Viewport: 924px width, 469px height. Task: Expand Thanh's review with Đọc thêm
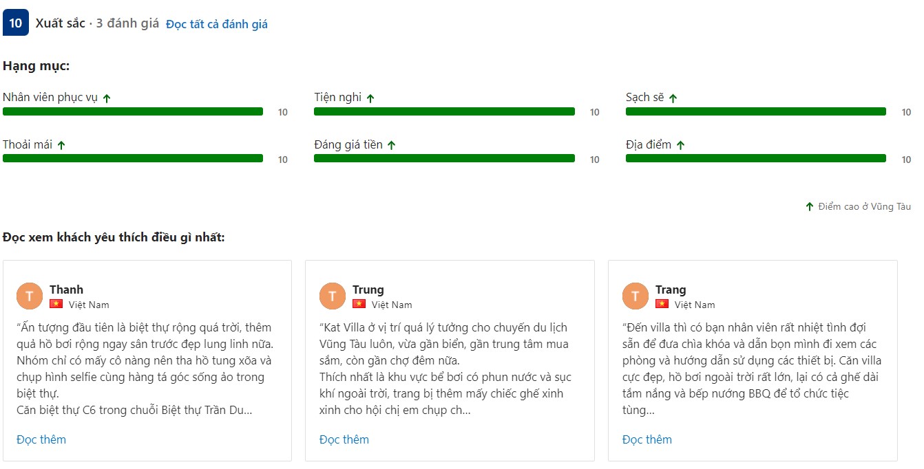click(41, 439)
